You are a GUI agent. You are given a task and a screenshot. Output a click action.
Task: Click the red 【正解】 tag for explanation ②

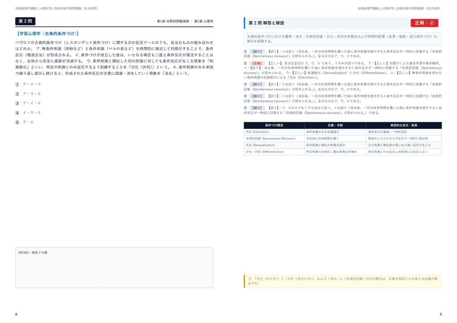(x=257, y=63)
